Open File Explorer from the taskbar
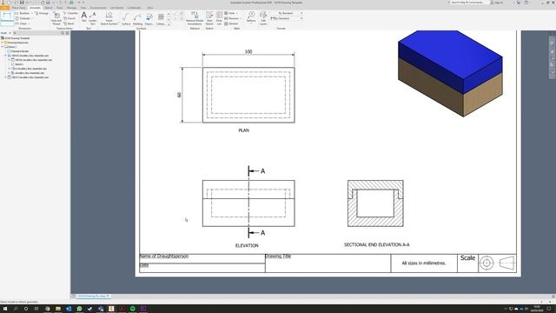 point(58,309)
